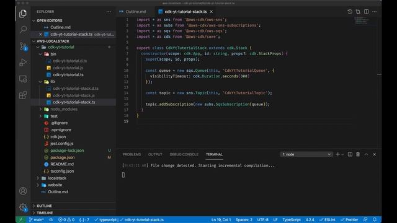Open the Search view icon
This screenshot has height=223, width=397.
click(x=23, y=30)
